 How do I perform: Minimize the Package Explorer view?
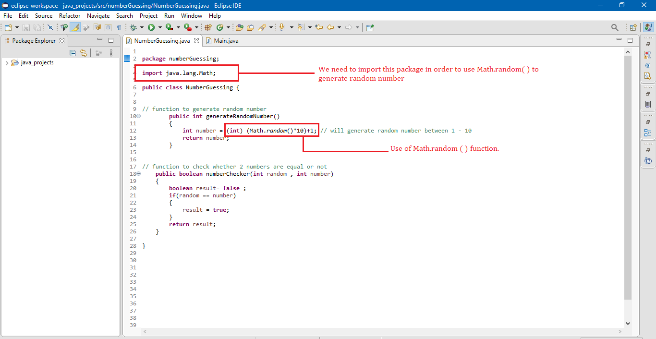pyautogui.click(x=100, y=40)
